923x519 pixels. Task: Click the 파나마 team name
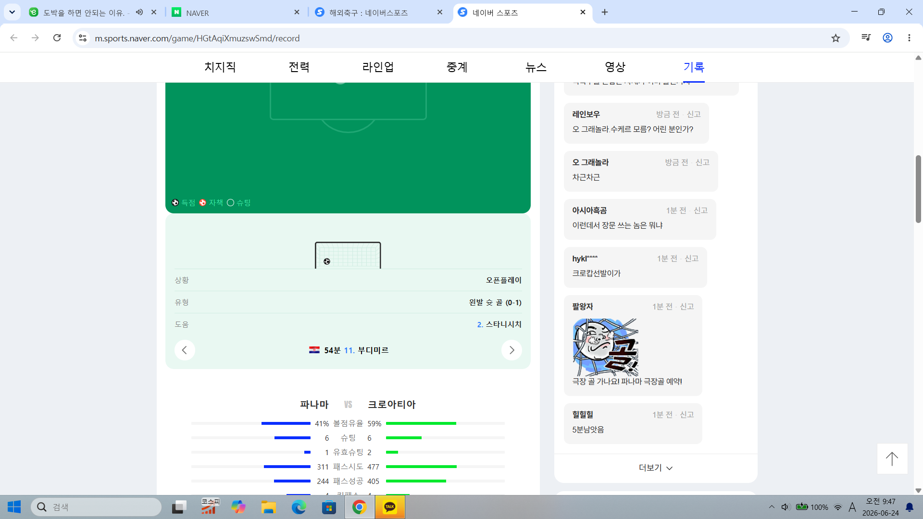click(x=314, y=405)
